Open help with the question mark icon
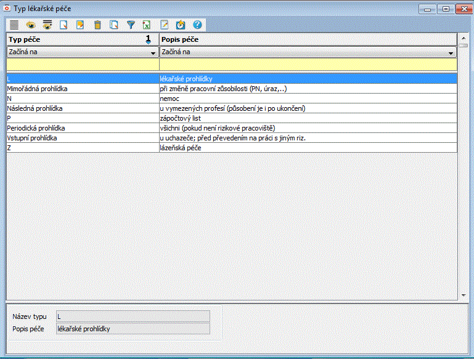Viewport: 474px width, 359px height. point(197,25)
